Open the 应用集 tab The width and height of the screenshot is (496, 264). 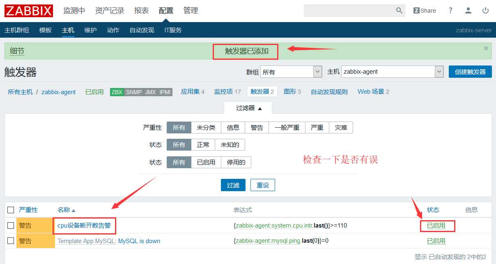click(x=190, y=92)
